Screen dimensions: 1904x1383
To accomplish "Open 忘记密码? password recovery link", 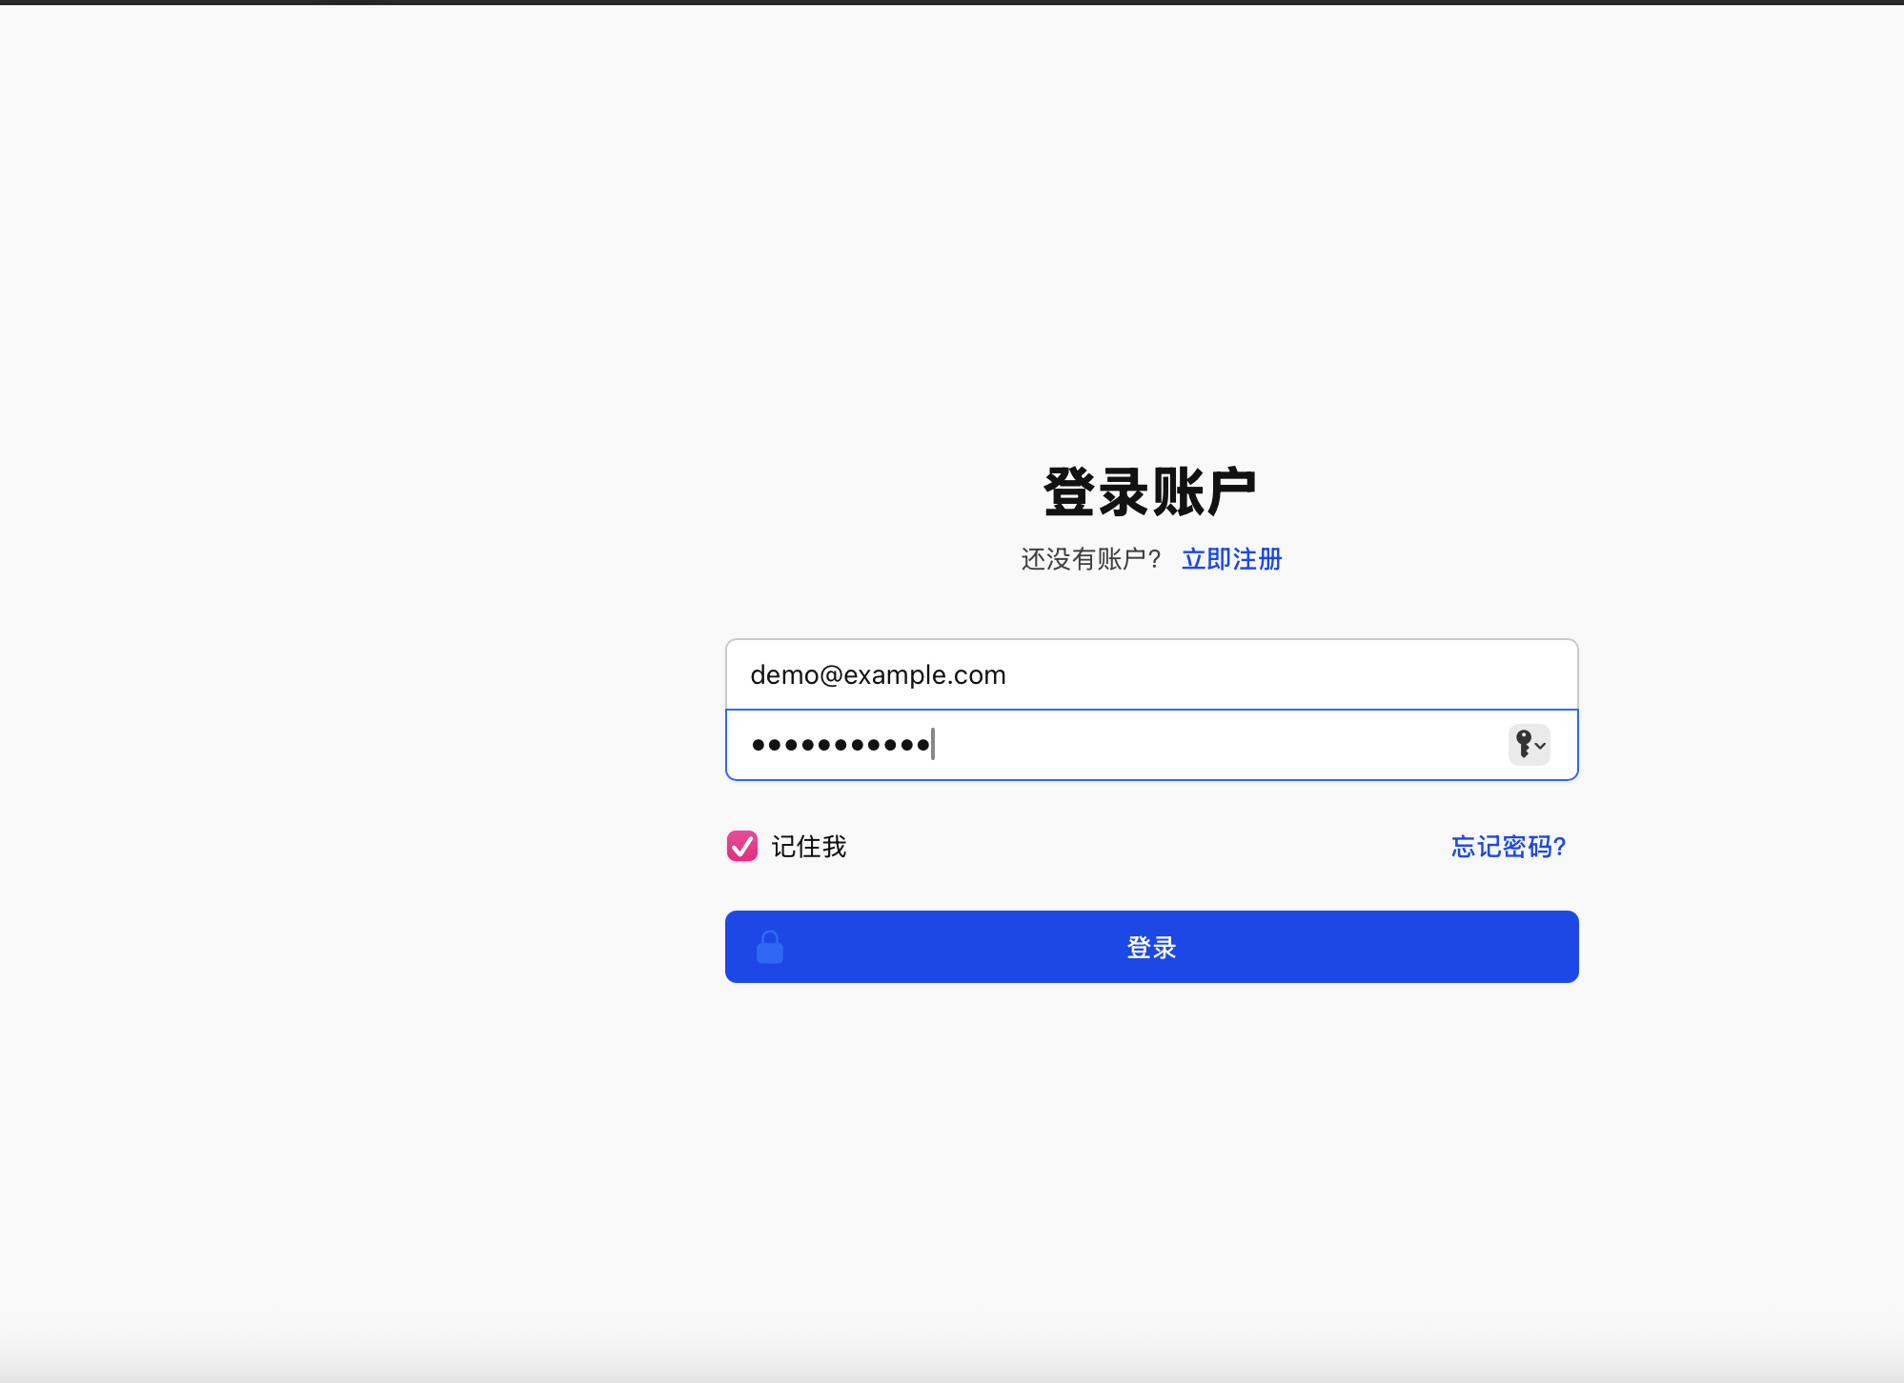I will pos(1509,847).
